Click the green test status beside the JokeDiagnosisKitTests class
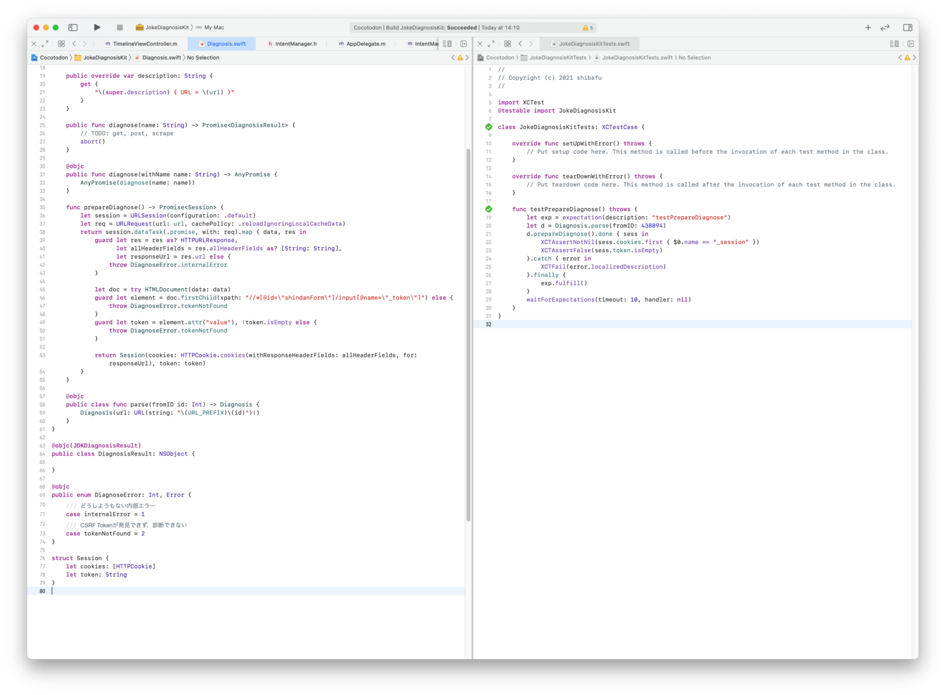 [x=489, y=127]
